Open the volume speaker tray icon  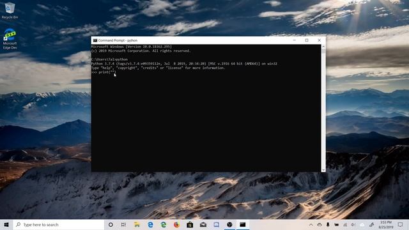(353, 224)
